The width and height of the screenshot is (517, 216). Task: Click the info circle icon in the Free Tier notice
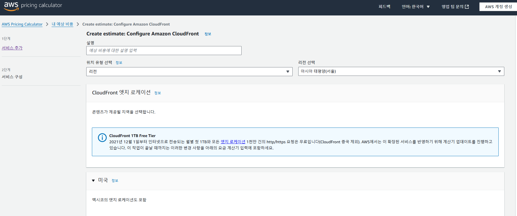click(102, 138)
